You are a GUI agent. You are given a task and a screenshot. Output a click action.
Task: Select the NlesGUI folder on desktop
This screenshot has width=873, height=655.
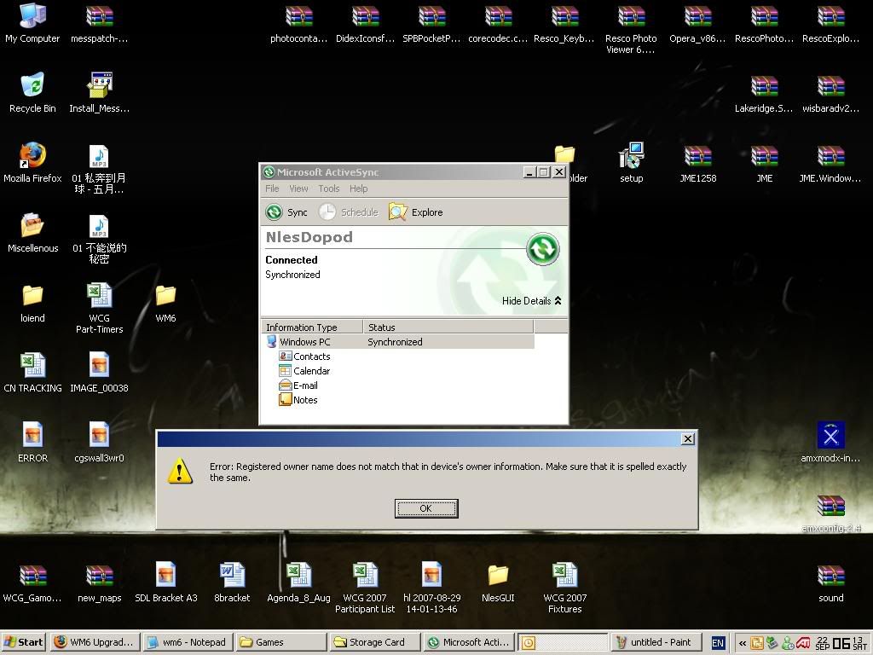click(498, 576)
